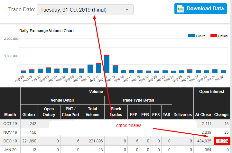Click the XLS icon in Download Data
Viewport: 232px width, 153px height.
click(181, 9)
